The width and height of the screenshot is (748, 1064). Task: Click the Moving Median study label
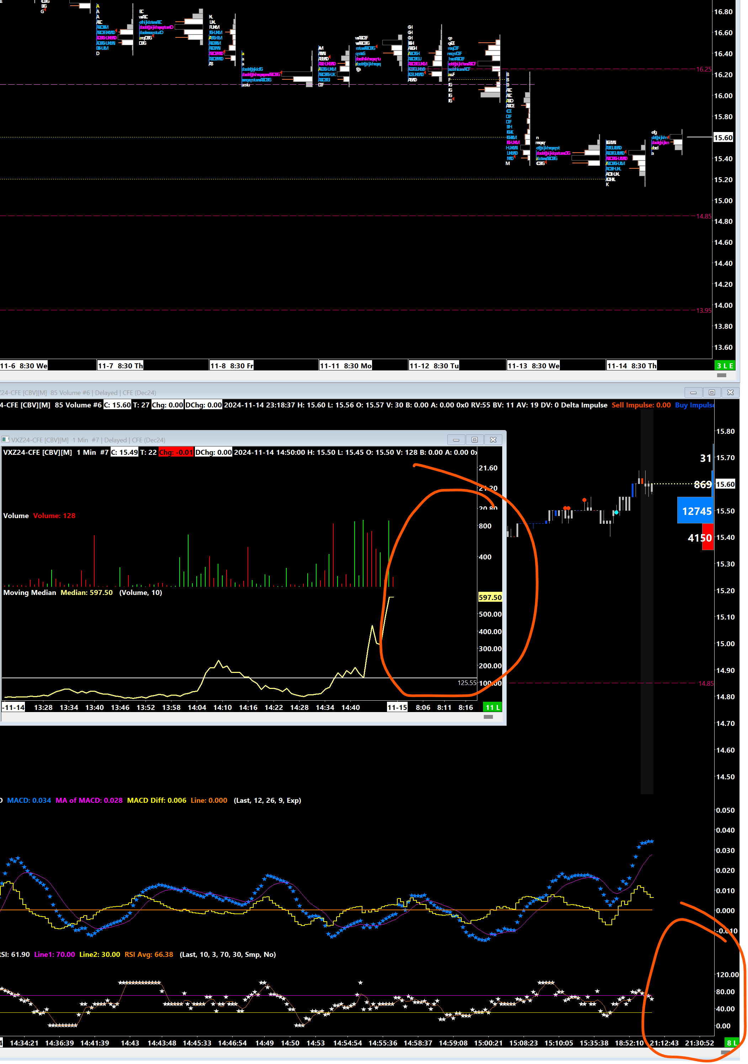(x=30, y=592)
